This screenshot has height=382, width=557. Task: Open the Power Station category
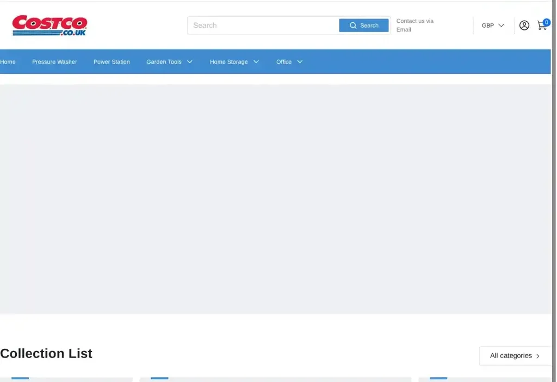pos(112,61)
